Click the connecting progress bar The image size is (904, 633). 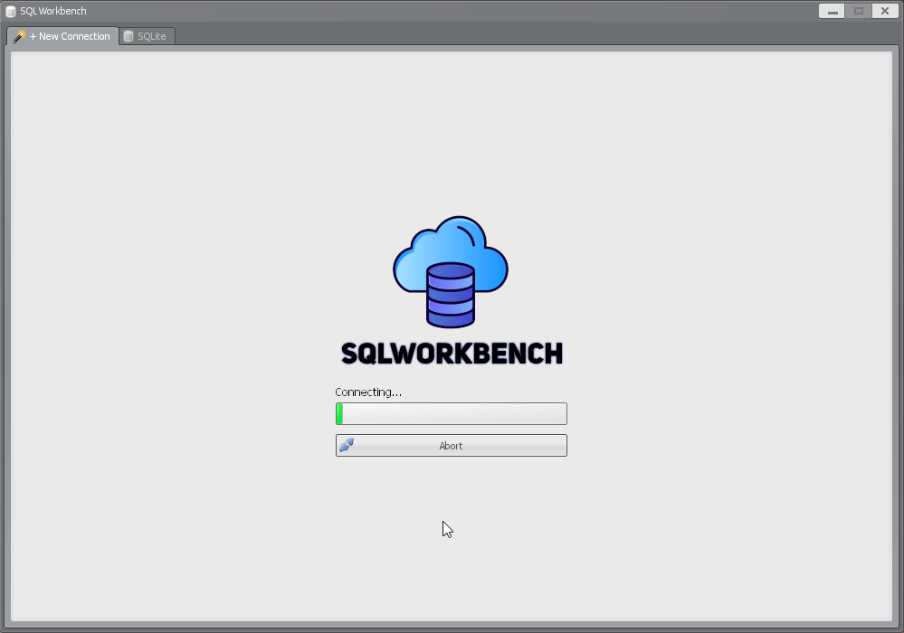451,413
